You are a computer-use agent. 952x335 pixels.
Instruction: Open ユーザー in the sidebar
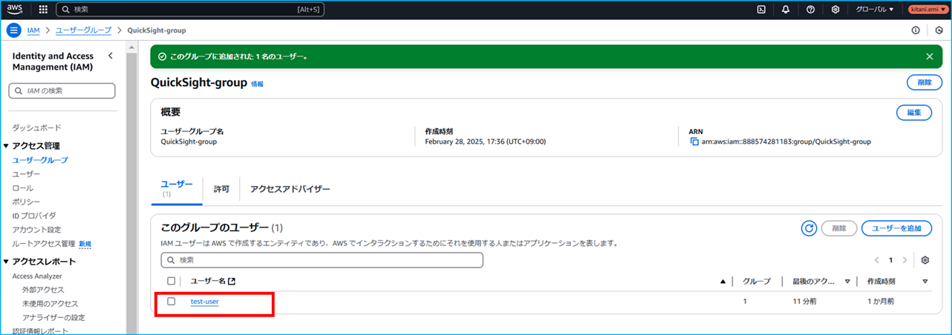(26, 173)
